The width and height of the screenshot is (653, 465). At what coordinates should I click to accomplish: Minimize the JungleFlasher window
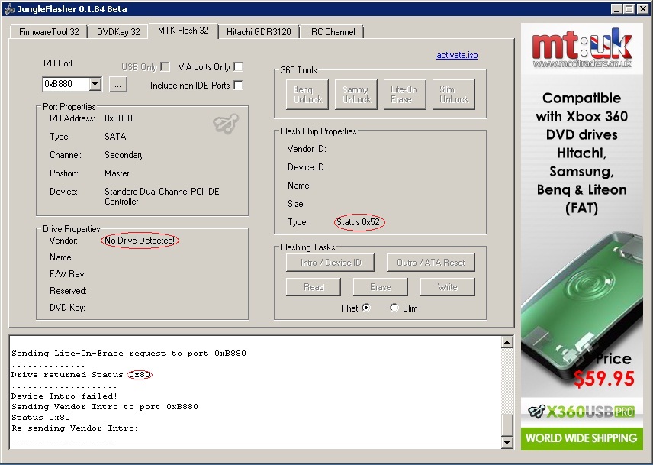coord(617,8)
